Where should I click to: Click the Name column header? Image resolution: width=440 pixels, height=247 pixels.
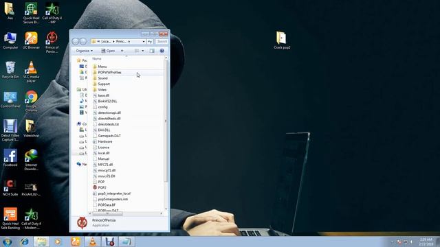point(97,59)
